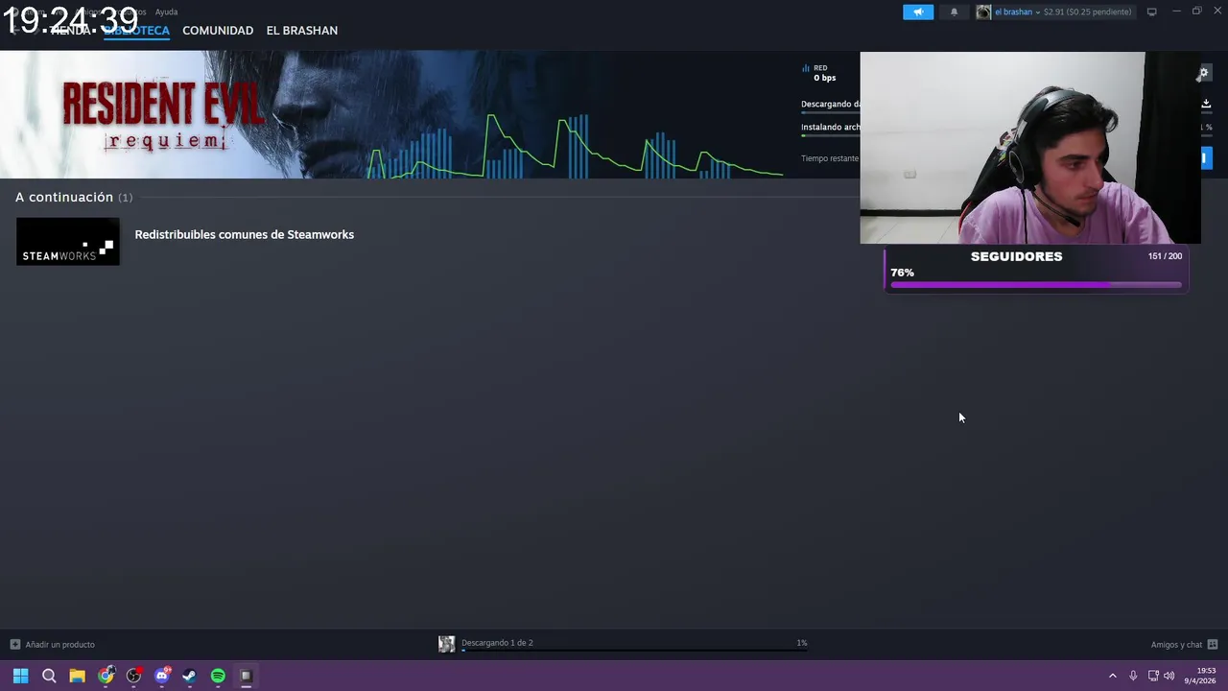
Task: Show hidden tray icons chevron
Action: (1112, 676)
